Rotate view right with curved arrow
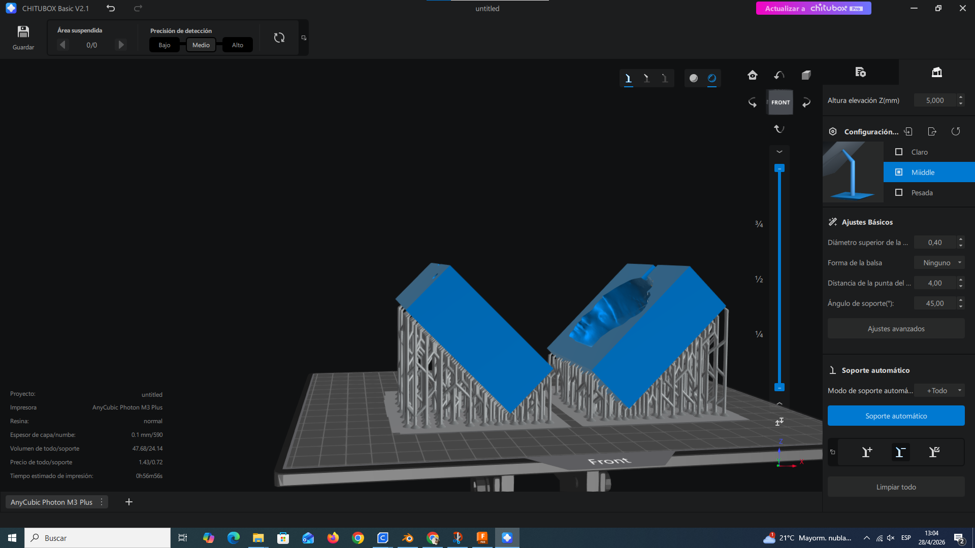Viewport: 975px width, 548px height. [806, 102]
